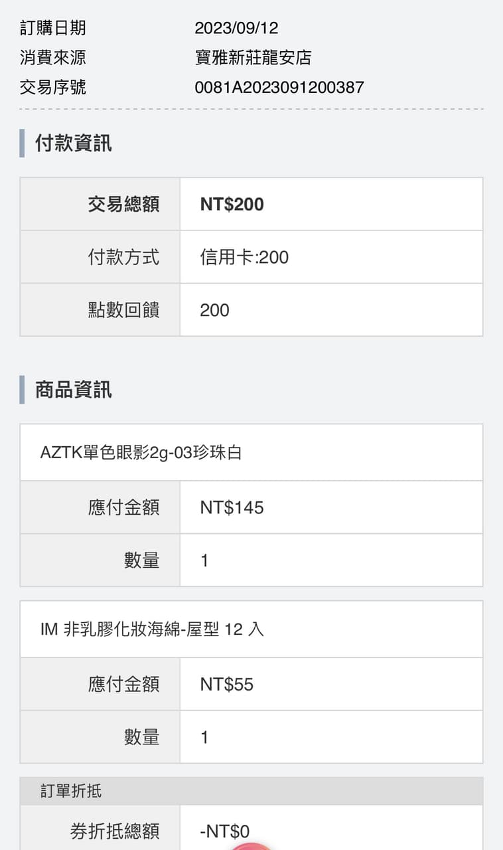Click the NT$145 amount payable
Image resolution: width=503 pixels, height=850 pixels.
click(232, 507)
